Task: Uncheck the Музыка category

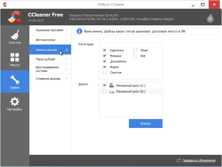Action: (x=105, y=56)
